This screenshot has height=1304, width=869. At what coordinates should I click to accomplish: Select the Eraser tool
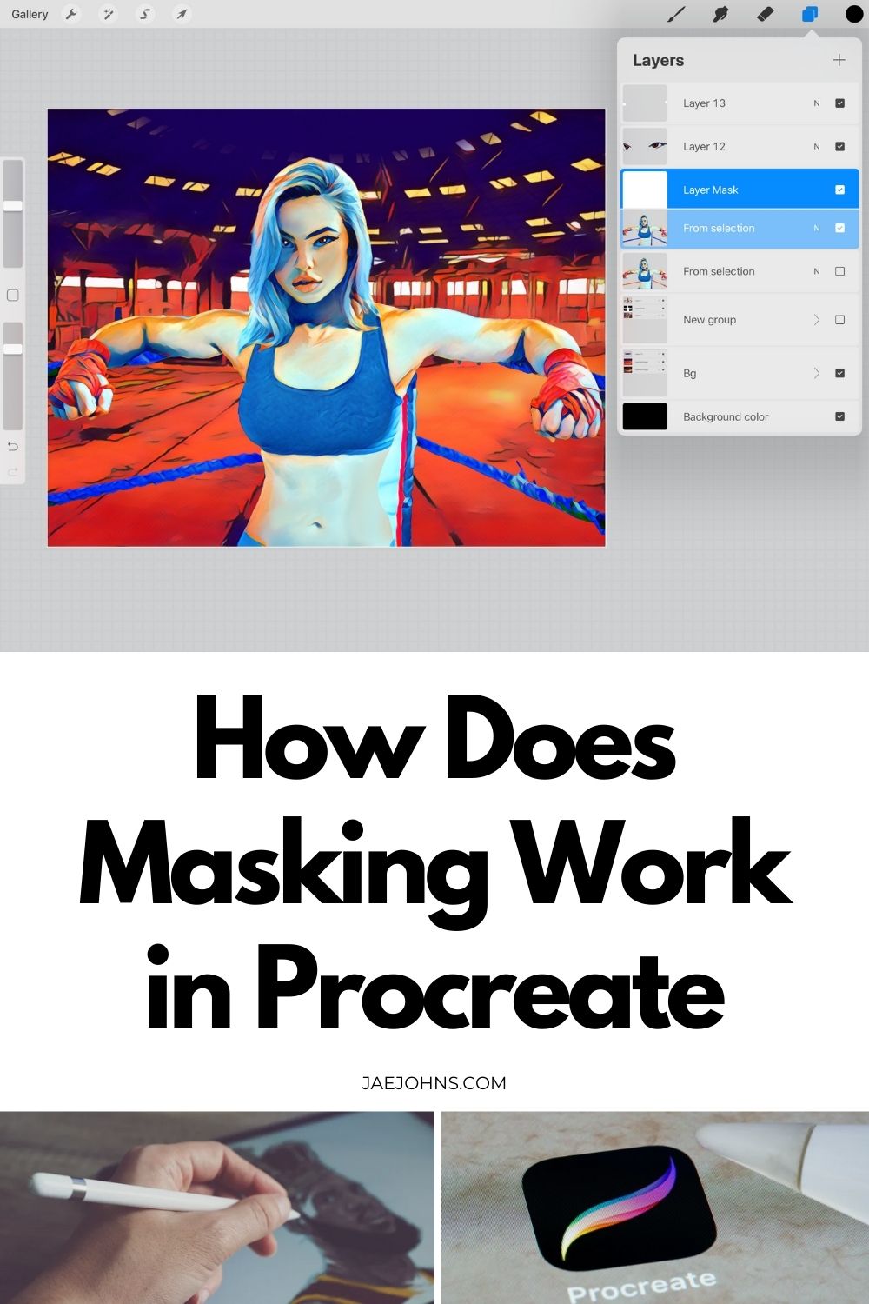coord(765,14)
